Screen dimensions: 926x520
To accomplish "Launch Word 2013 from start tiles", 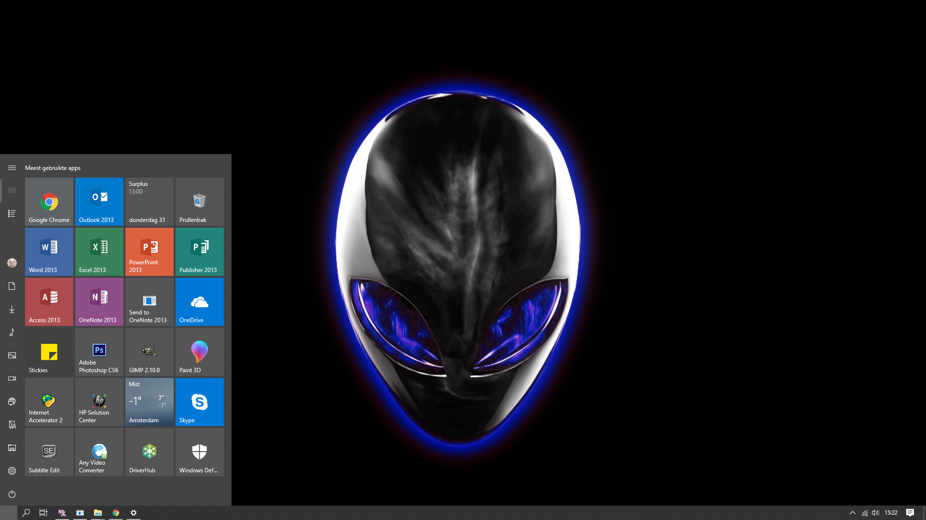I will click(49, 252).
